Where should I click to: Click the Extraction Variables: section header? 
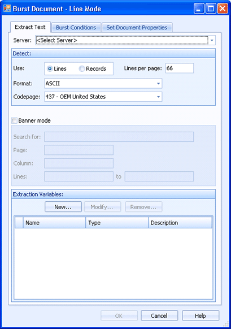pyautogui.click(x=114, y=194)
